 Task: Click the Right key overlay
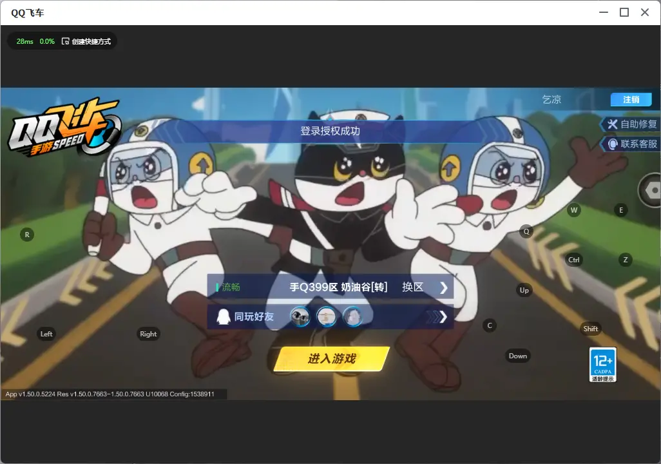coord(148,334)
